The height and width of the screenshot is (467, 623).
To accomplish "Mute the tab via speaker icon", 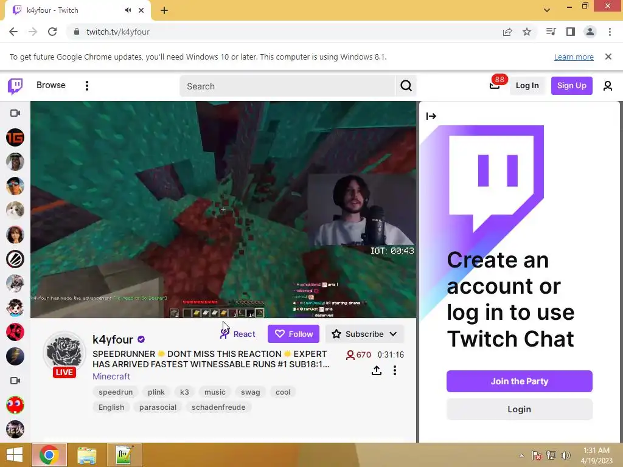I will (128, 10).
